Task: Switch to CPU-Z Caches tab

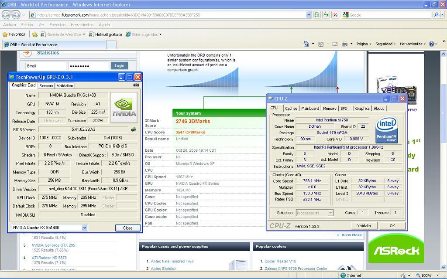Action: [291, 109]
